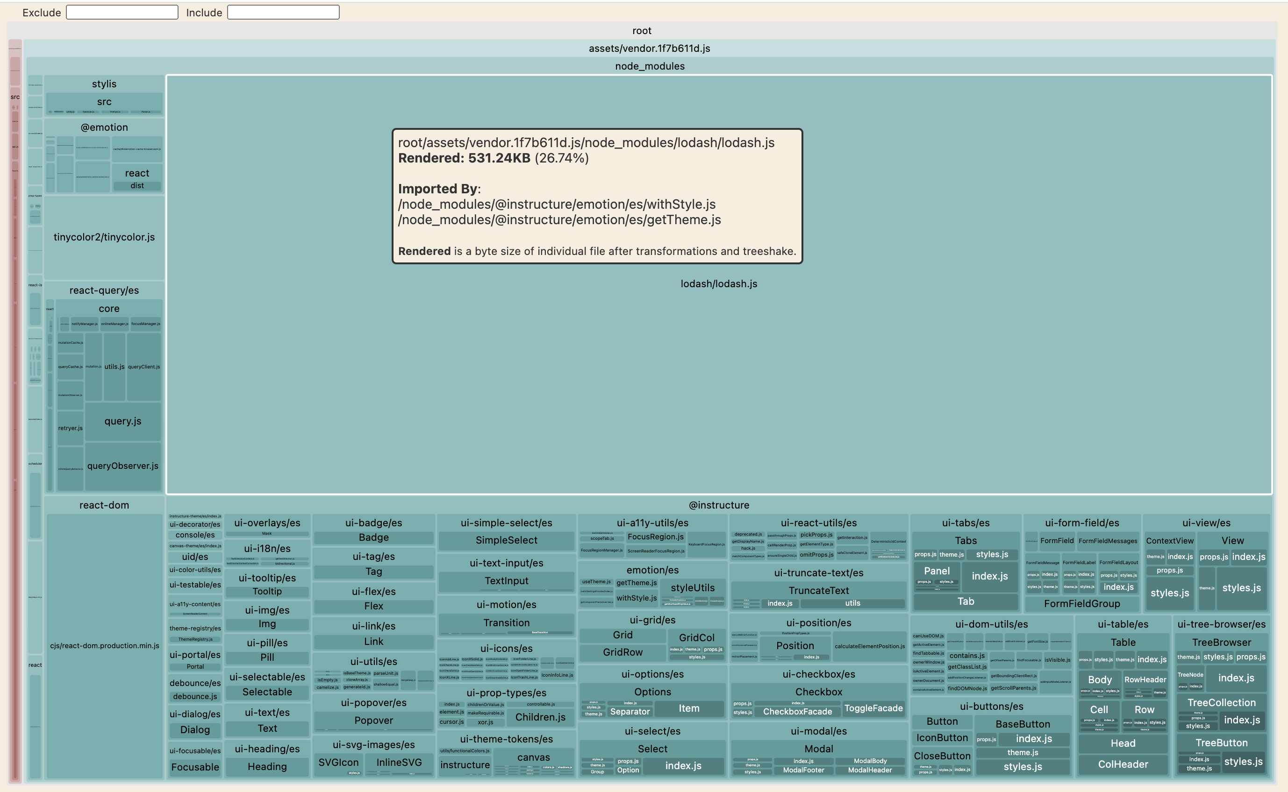Click the react-query/es core section
The width and height of the screenshot is (1288, 792).
(x=108, y=309)
